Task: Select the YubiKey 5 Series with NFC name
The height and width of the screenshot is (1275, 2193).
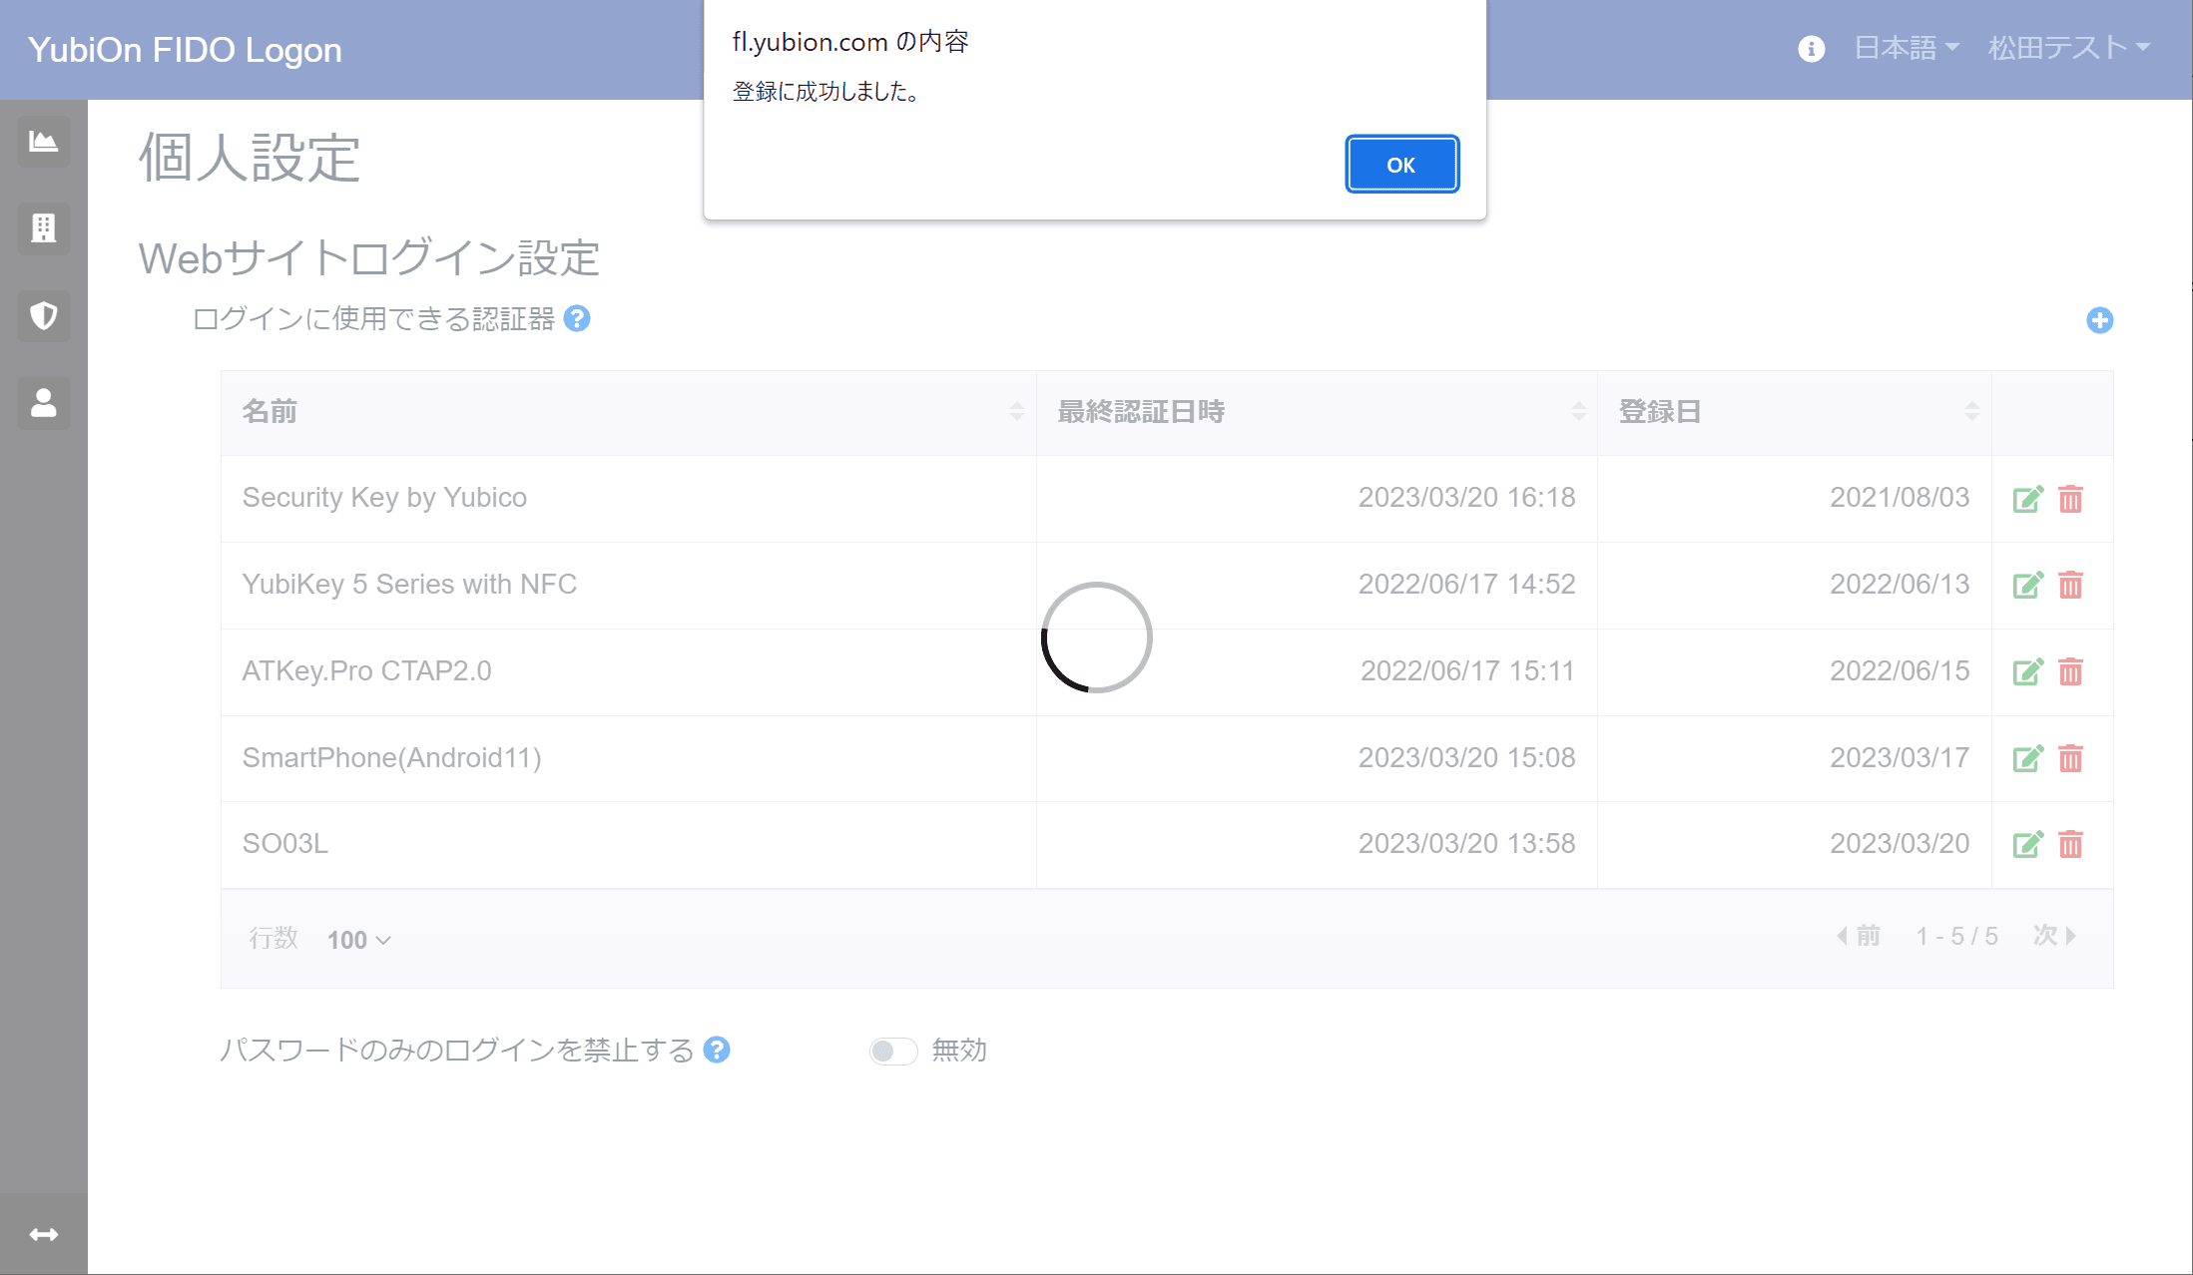Action: (409, 585)
